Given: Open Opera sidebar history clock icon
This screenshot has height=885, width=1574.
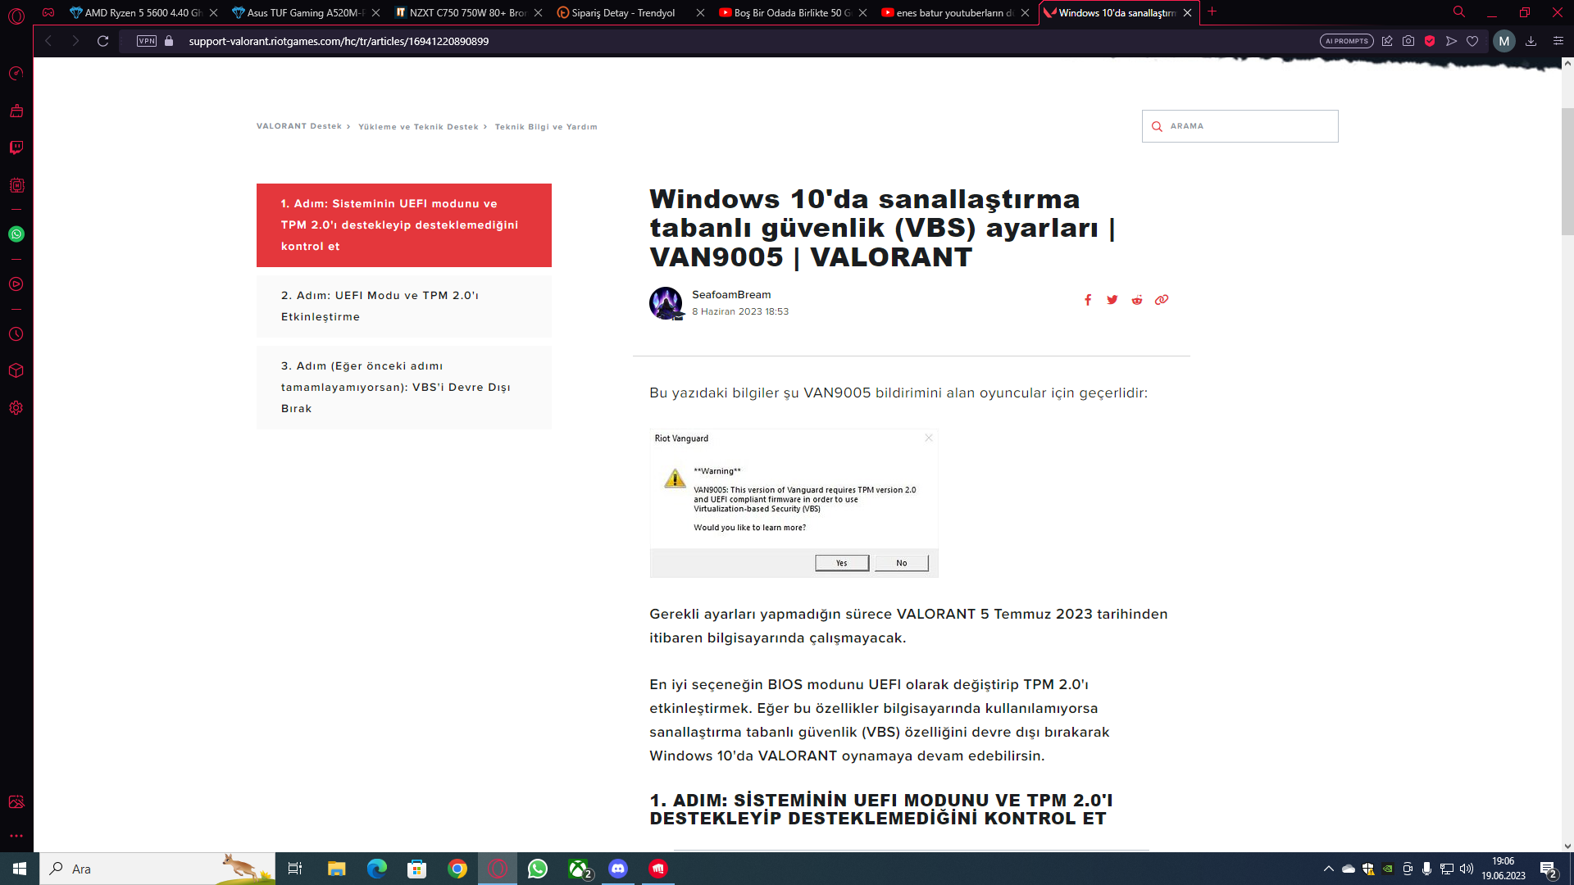Looking at the screenshot, I should pyautogui.click(x=16, y=334).
